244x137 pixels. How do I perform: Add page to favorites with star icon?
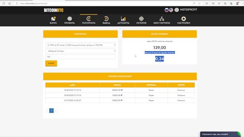[199, 3]
